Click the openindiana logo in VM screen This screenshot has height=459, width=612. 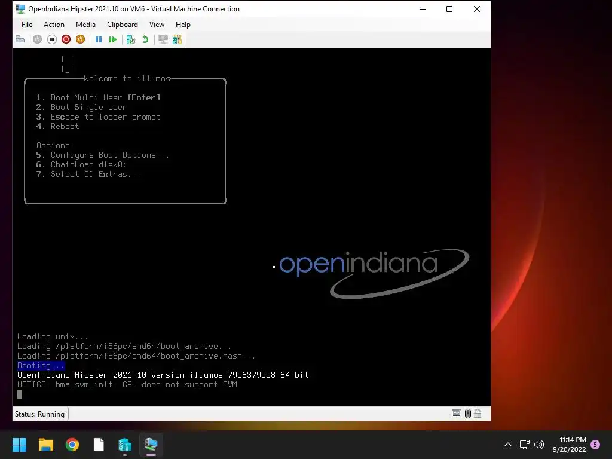click(x=374, y=273)
